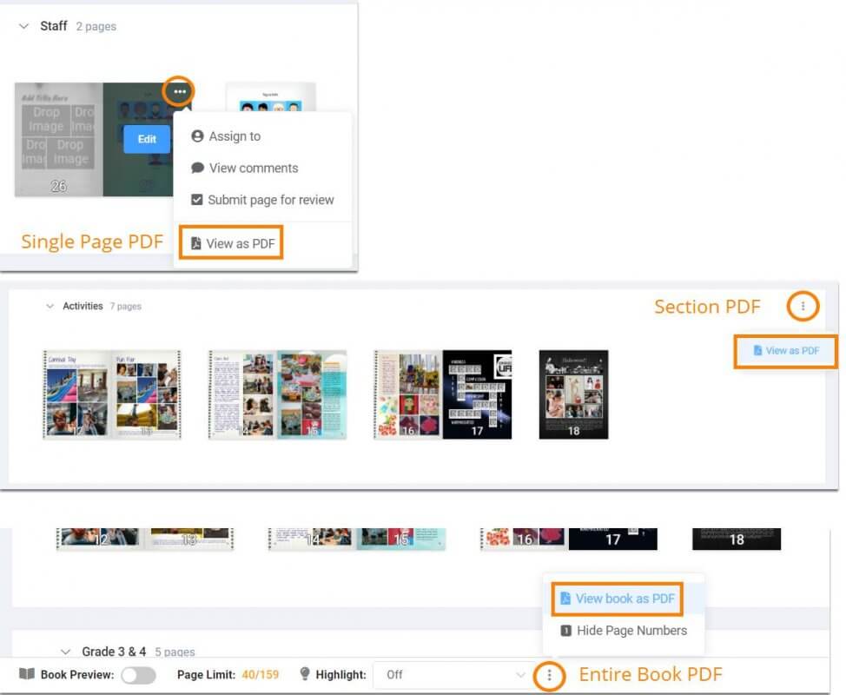
Task: Toggle Hide Page Numbers option
Action: tap(623, 631)
